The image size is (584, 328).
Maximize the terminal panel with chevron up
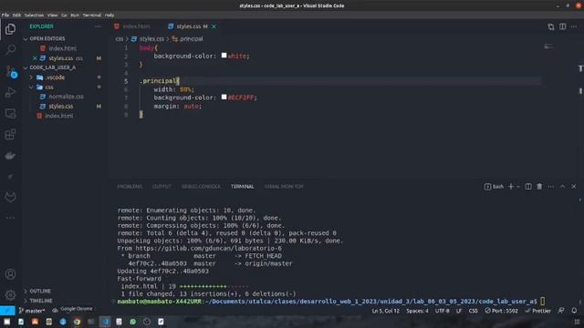coord(562,186)
